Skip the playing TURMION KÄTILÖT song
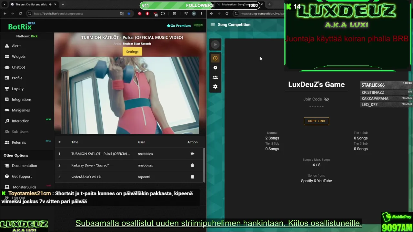 192,154
